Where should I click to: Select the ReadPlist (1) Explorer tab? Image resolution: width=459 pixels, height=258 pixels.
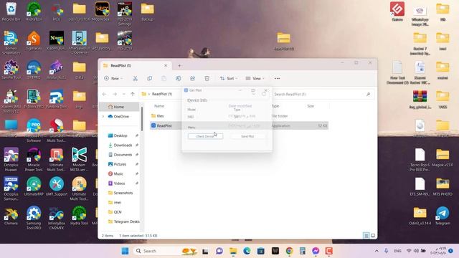(x=136, y=65)
